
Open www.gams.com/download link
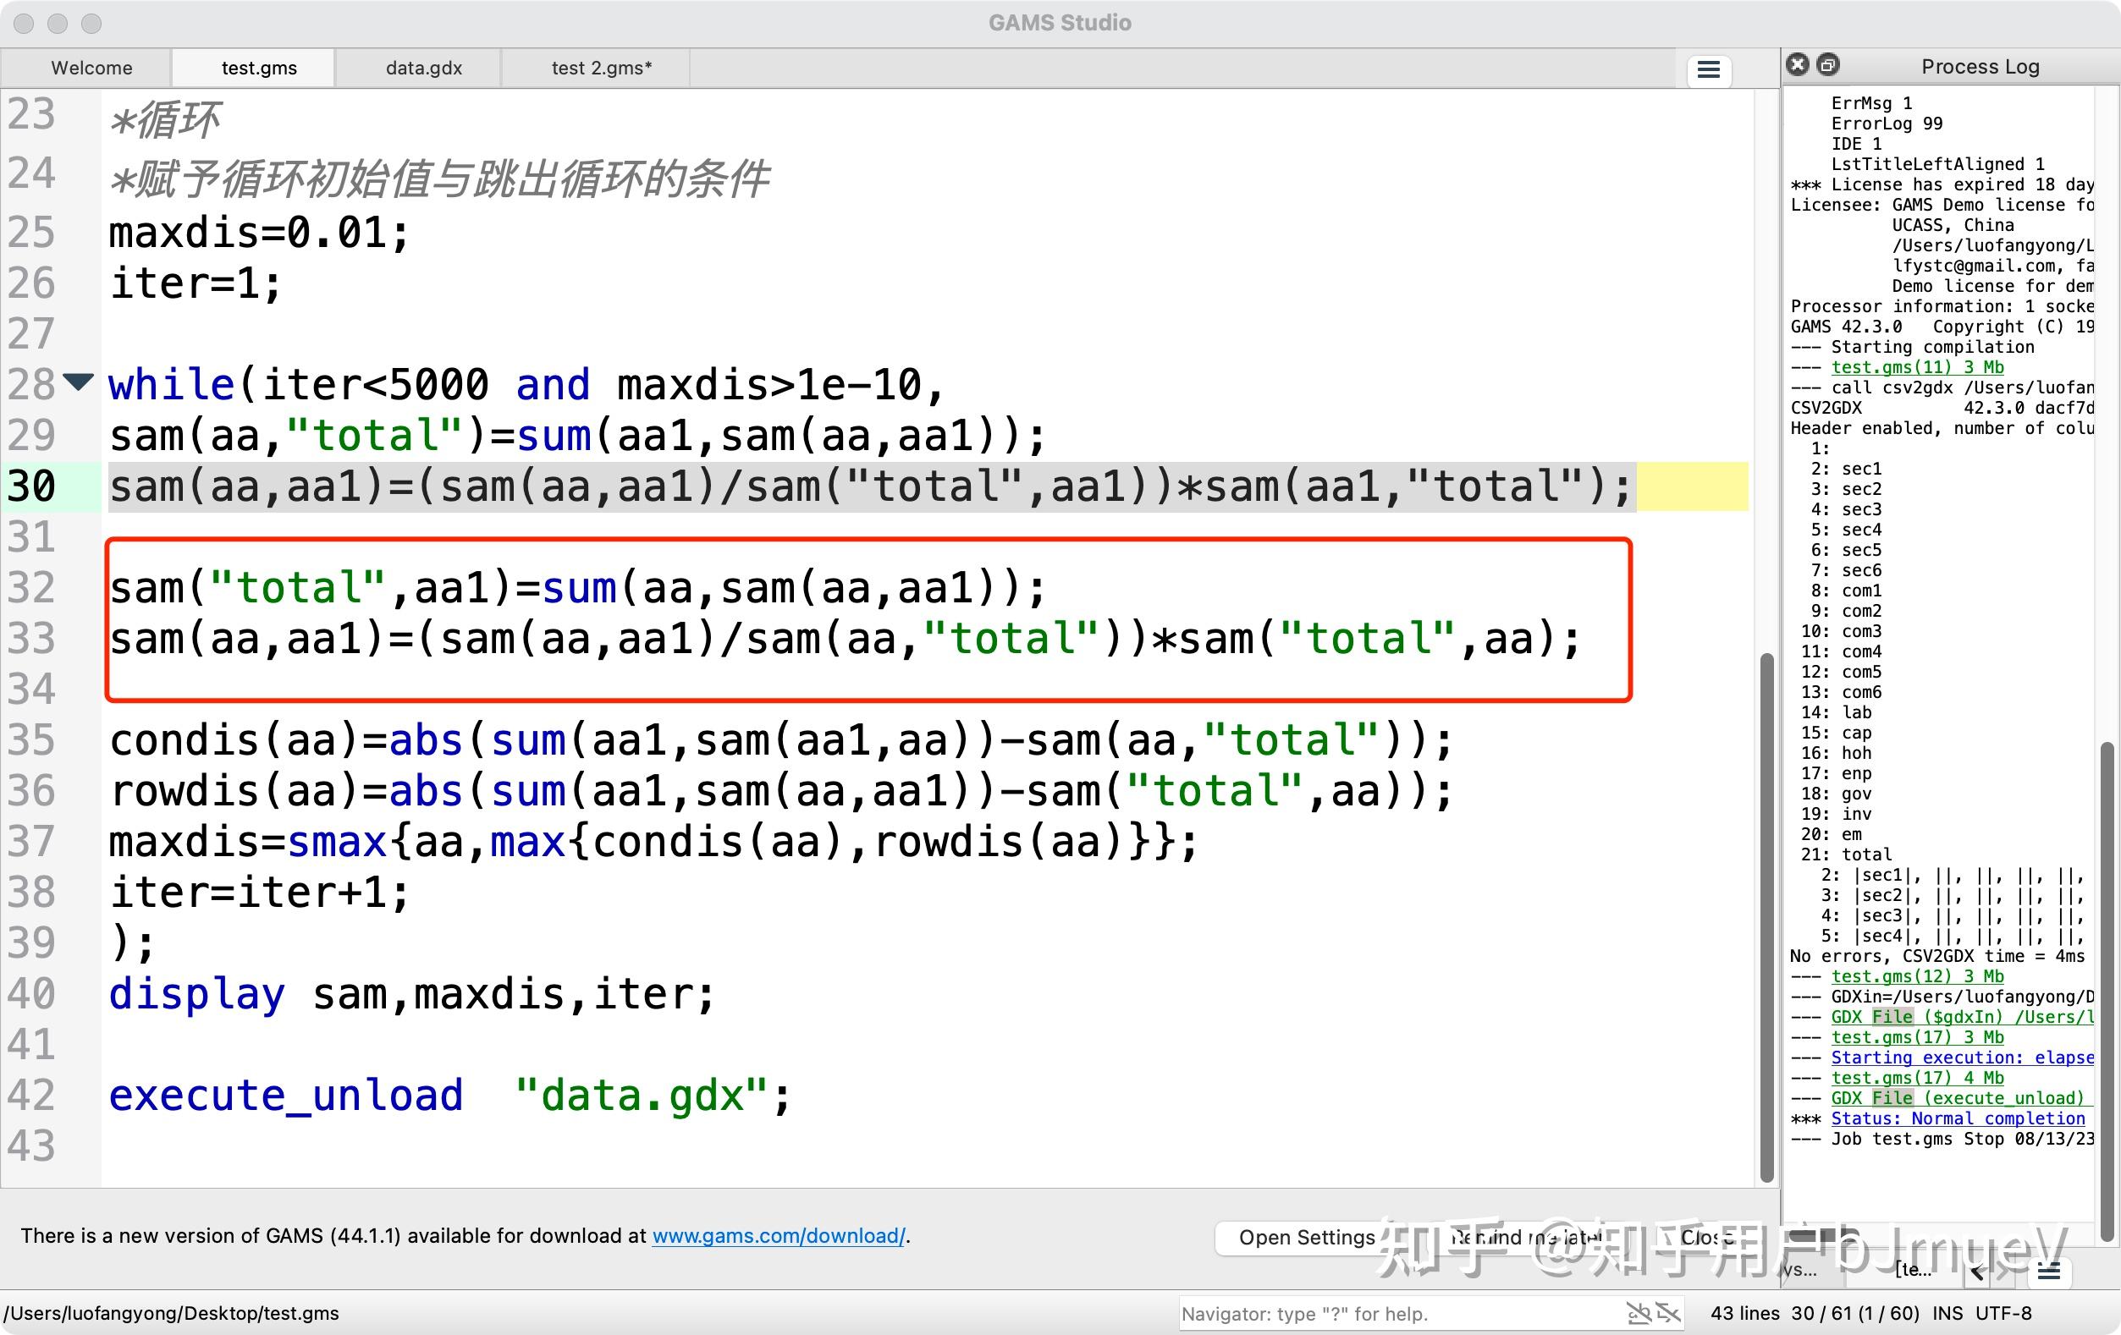point(778,1235)
